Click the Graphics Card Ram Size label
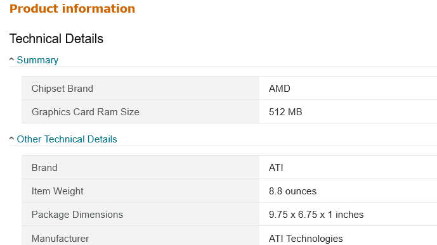The image size is (437, 245). (85, 112)
